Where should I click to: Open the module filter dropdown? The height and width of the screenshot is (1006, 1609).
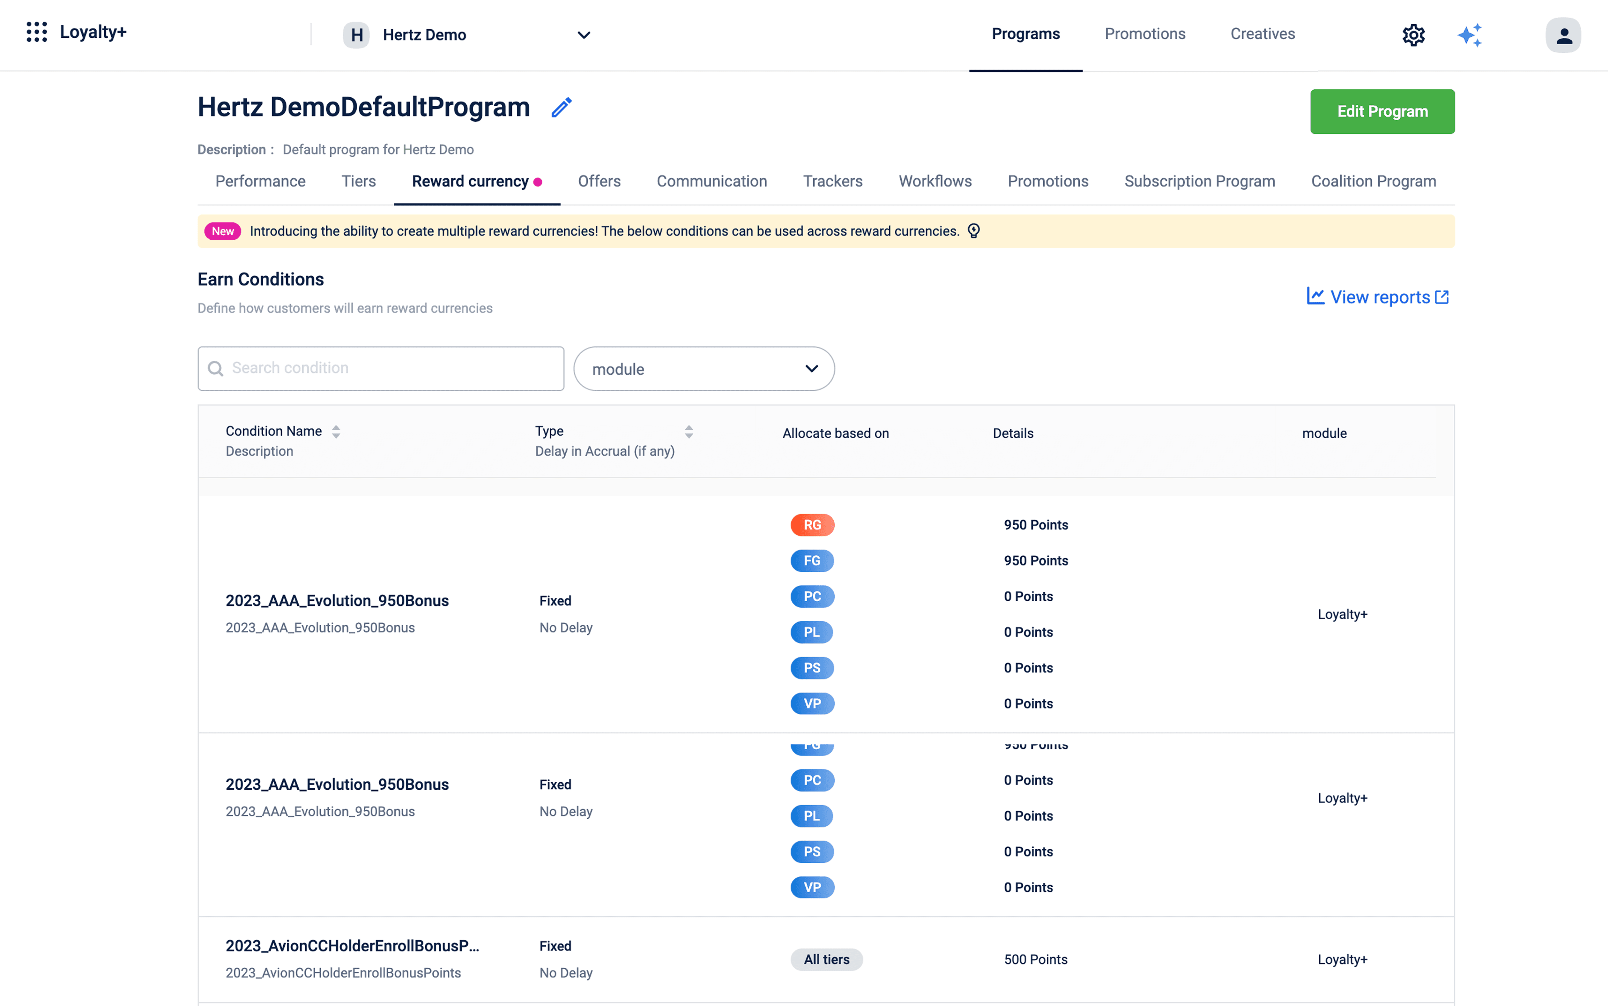click(x=704, y=369)
